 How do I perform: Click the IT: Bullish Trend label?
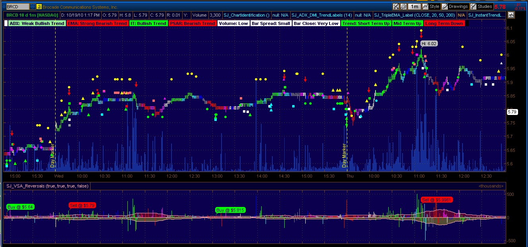[x=148, y=23]
